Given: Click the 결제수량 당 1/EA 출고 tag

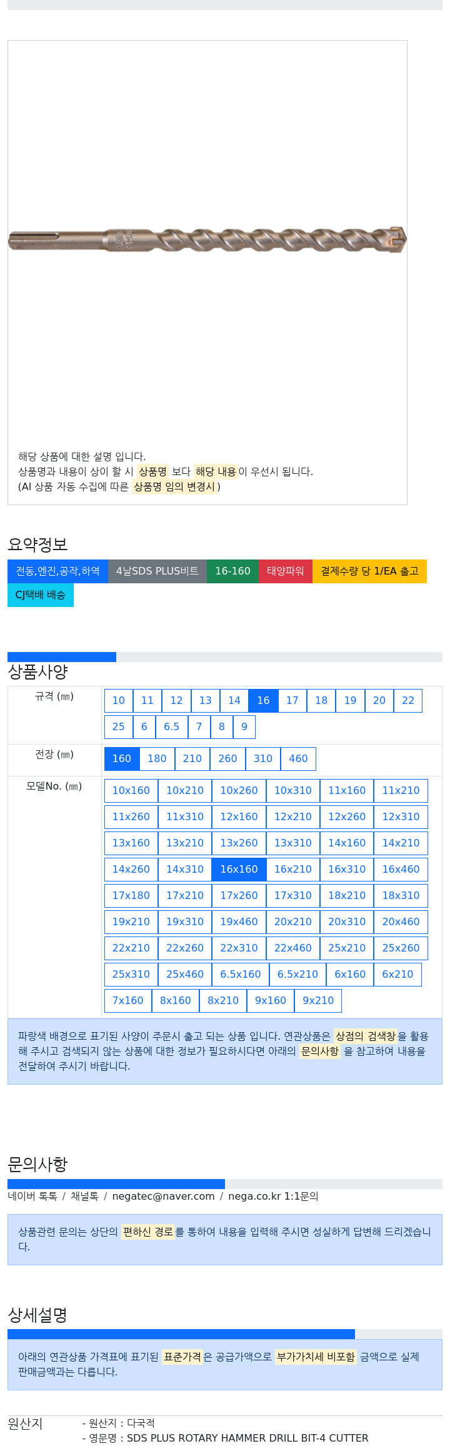Looking at the screenshot, I should (369, 571).
